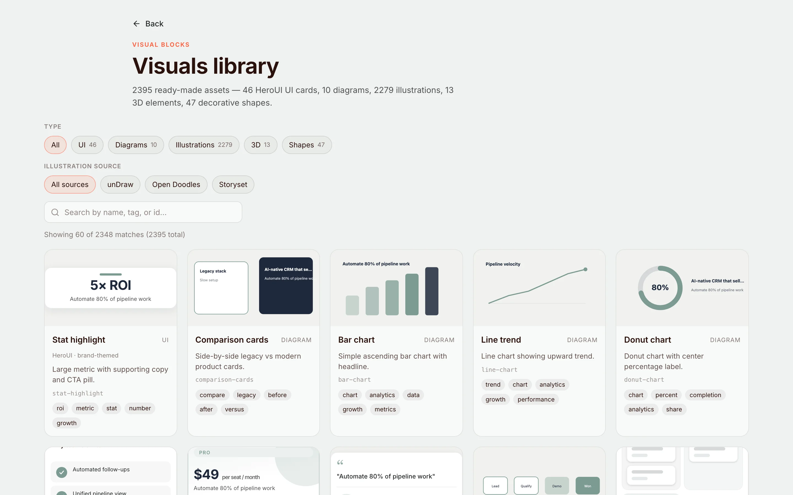This screenshot has height=495, width=793.
Task: Click the Line trend card title
Action: pos(501,340)
